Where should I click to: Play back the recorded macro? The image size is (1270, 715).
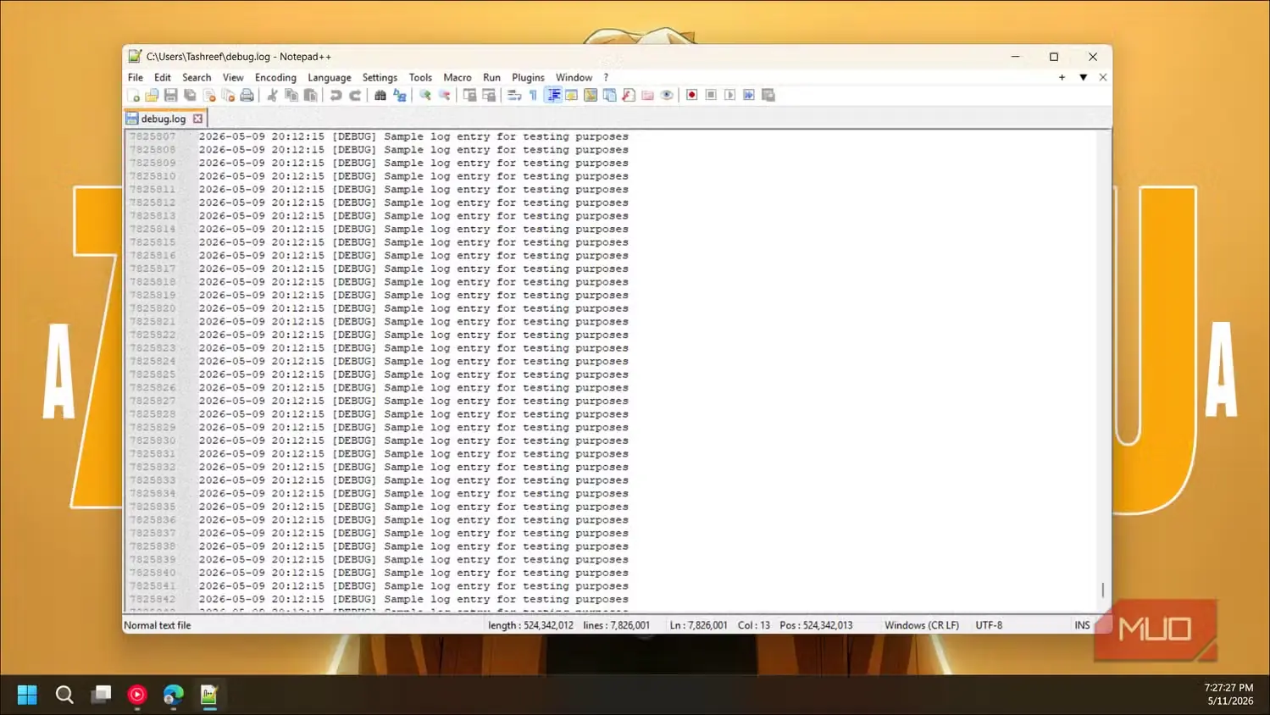pos(730,96)
